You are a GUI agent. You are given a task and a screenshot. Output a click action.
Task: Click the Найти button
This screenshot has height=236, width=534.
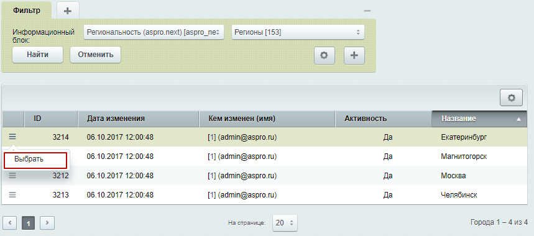point(37,55)
